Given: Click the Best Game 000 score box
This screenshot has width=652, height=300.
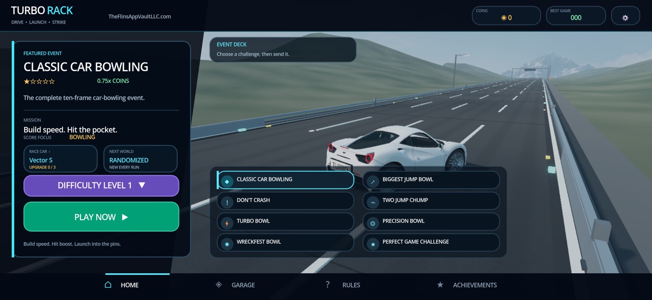Looking at the screenshot, I should [576, 16].
